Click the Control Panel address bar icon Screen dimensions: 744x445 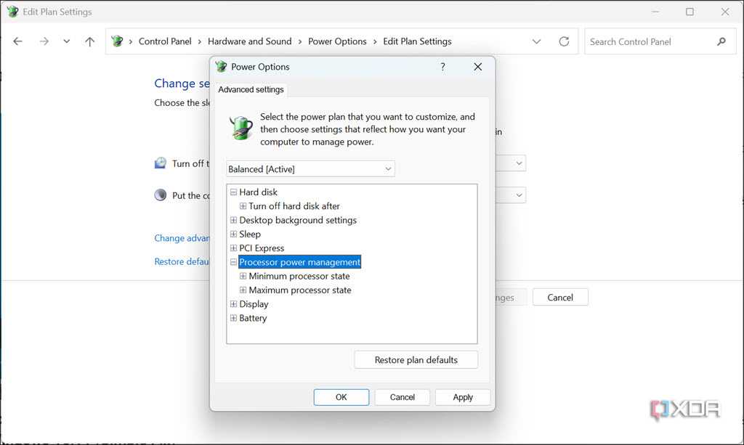point(117,41)
